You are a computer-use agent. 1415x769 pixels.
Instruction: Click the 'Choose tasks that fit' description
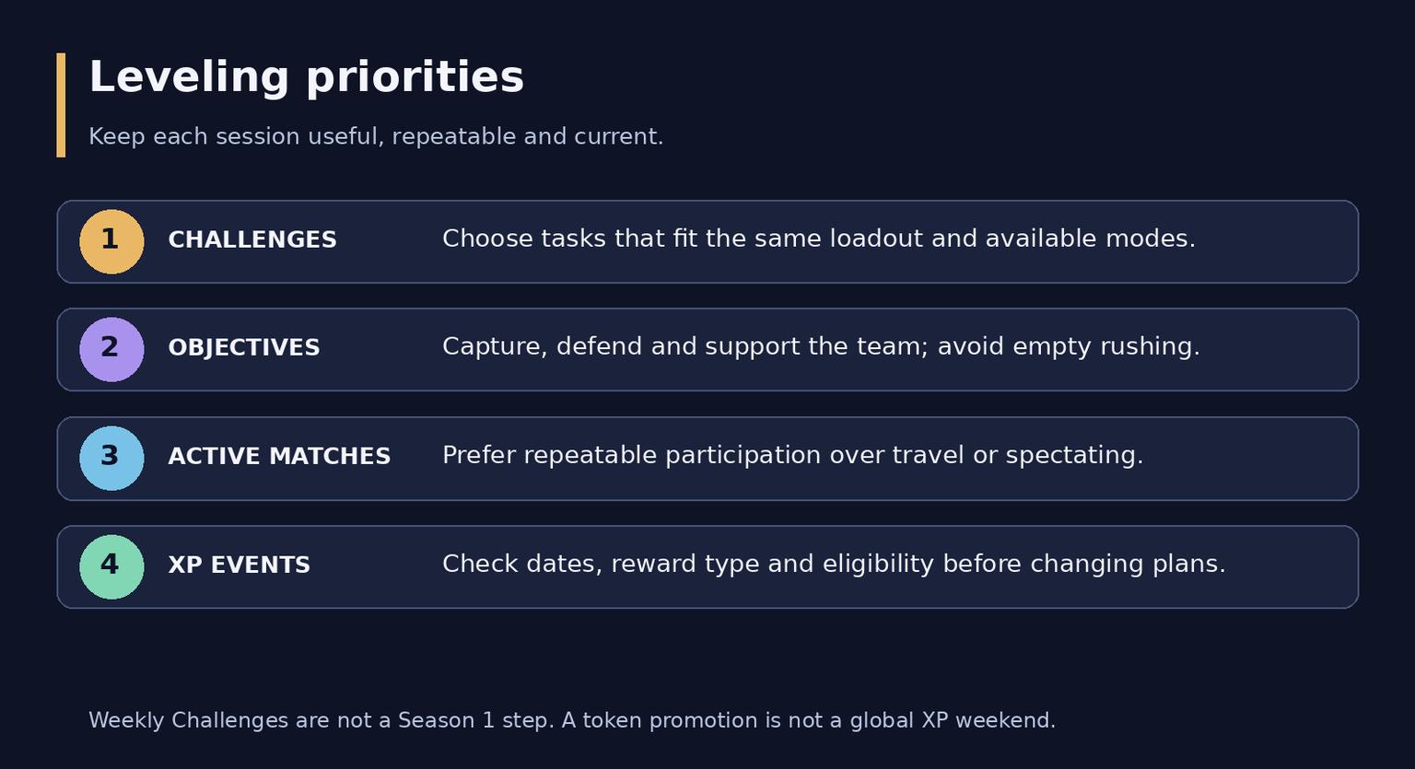point(819,239)
